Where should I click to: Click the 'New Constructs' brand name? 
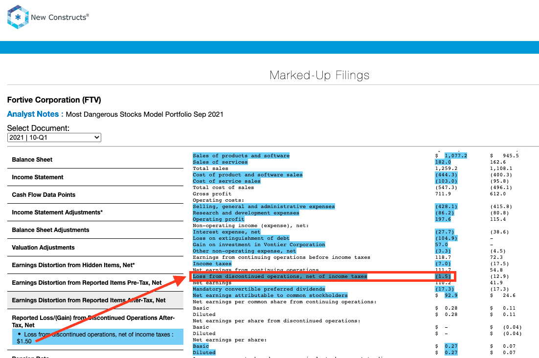(x=60, y=17)
